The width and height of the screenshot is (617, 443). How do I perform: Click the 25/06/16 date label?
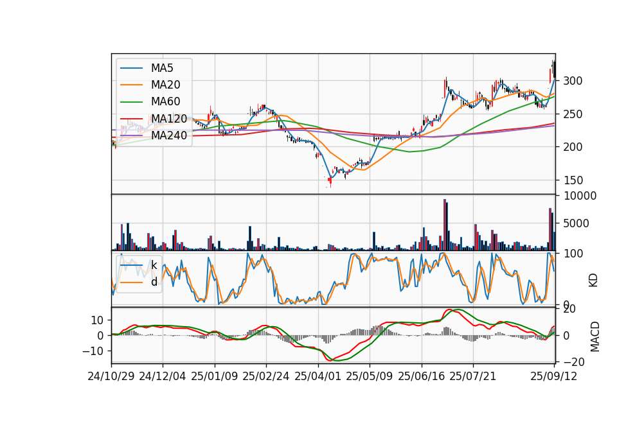coord(422,376)
